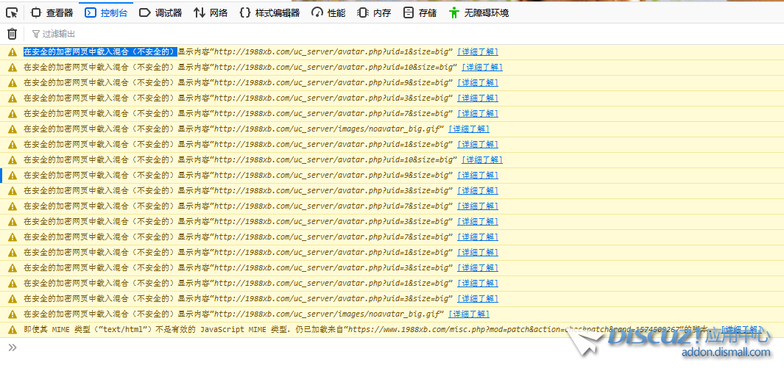This screenshot has width=784, height=371.
Task: Switch to the 无障碍环境 accessibility tab
Action: tap(478, 12)
